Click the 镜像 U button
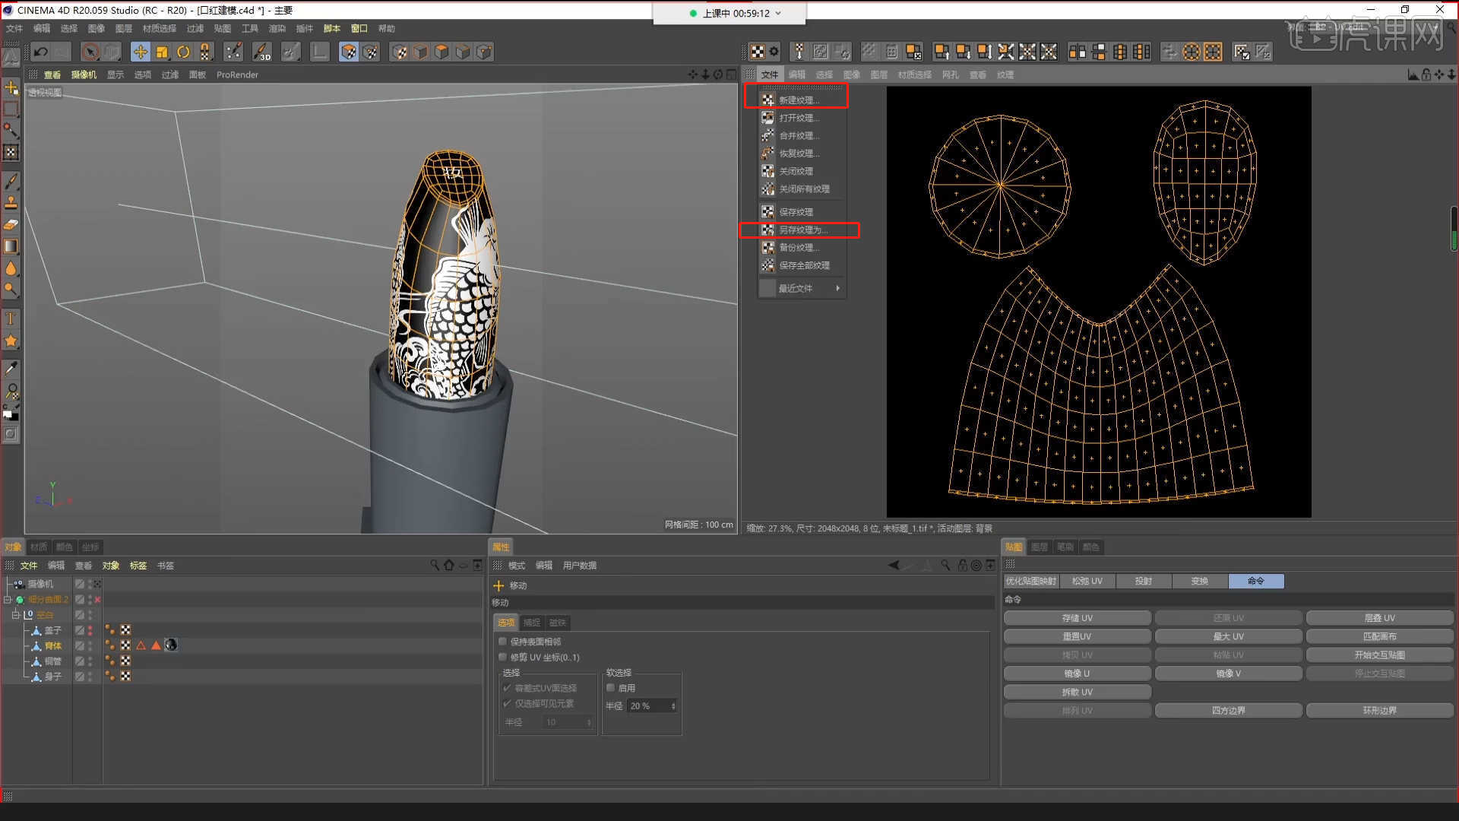This screenshot has height=821, width=1459. [1077, 674]
